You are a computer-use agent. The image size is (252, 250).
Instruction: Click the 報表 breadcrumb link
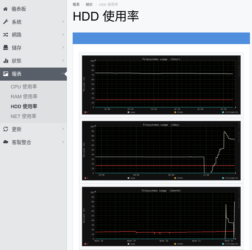tap(76, 4)
